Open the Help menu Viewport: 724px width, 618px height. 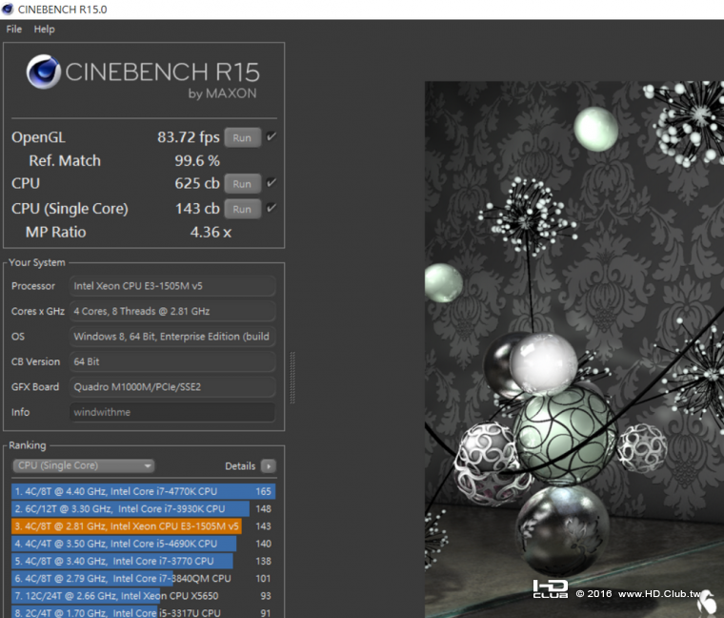pyautogui.click(x=45, y=30)
